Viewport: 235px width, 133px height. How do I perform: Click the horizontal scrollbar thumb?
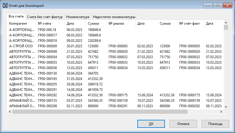100,112
